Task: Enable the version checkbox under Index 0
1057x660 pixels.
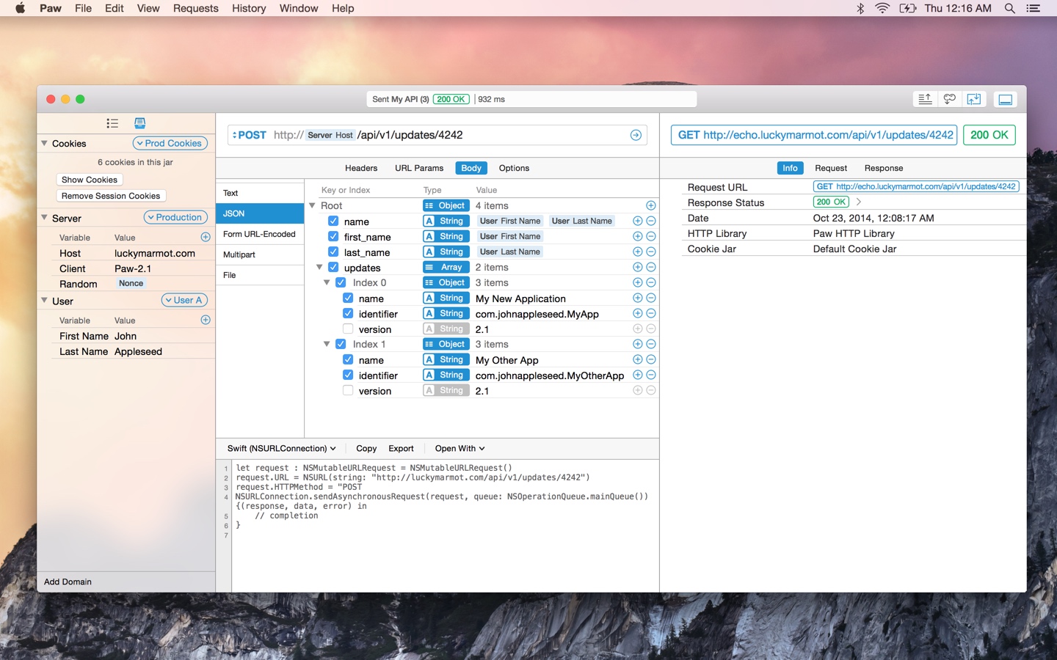Action: pos(348,329)
